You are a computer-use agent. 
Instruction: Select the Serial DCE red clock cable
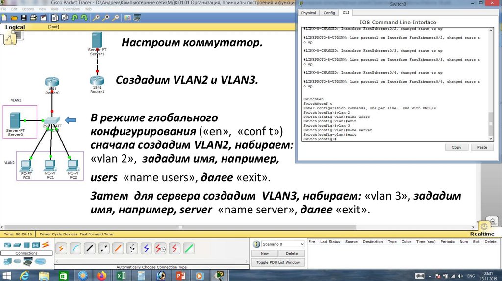coord(161,248)
